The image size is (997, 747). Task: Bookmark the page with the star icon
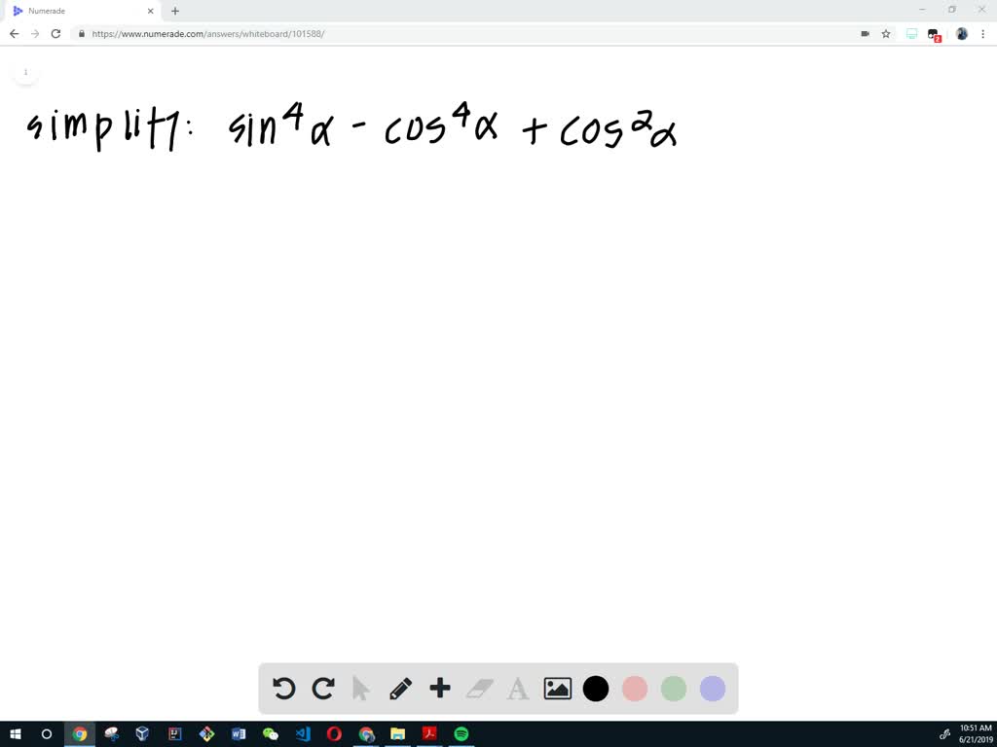click(885, 33)
